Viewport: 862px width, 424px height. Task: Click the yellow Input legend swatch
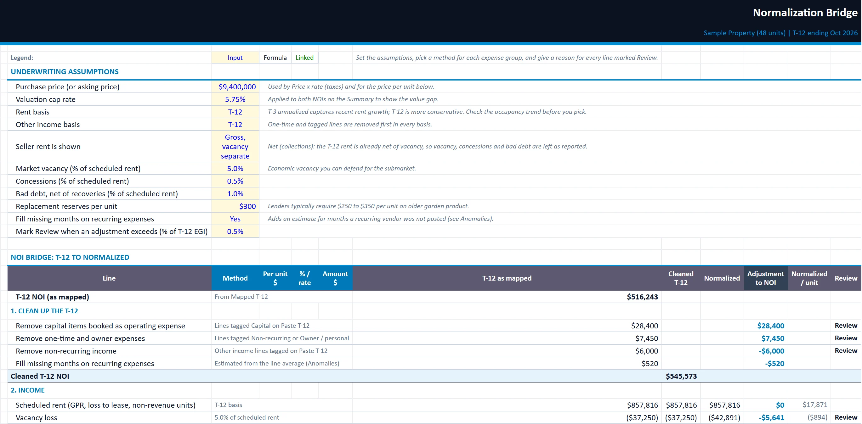(235, 58)
